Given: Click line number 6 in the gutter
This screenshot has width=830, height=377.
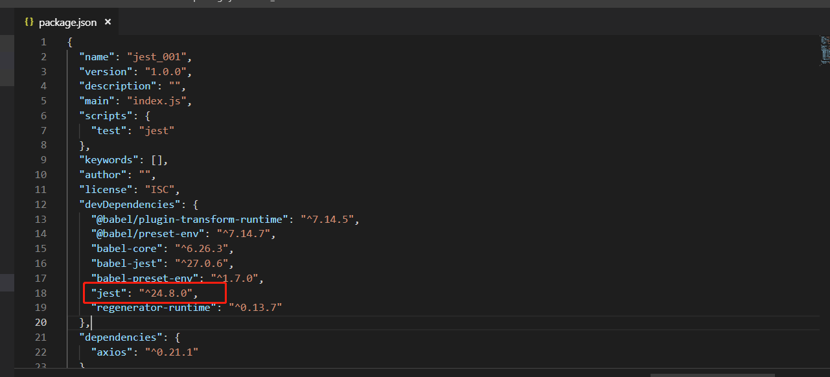Looking at the screenshot, I should pos(43,116).
